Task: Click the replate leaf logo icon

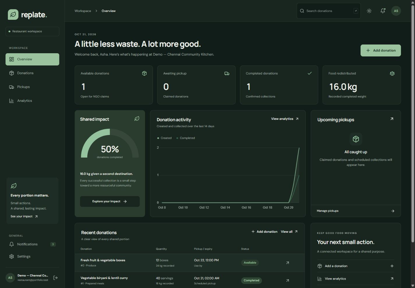Action: click(13, 15)
